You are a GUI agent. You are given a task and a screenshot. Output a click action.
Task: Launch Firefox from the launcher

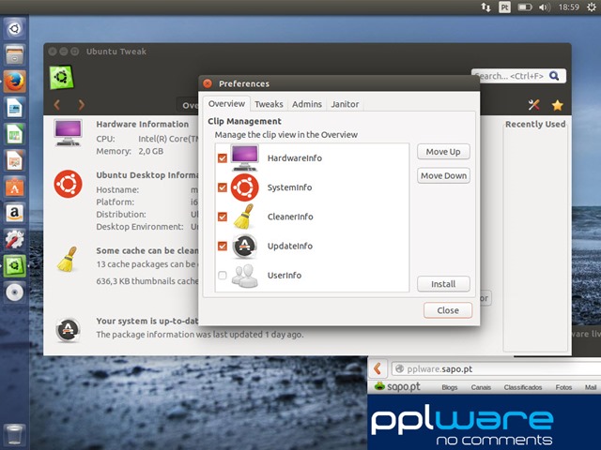pyautogui.click(x=15, y=82)
